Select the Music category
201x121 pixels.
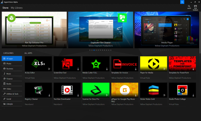(x=12, y=74)
